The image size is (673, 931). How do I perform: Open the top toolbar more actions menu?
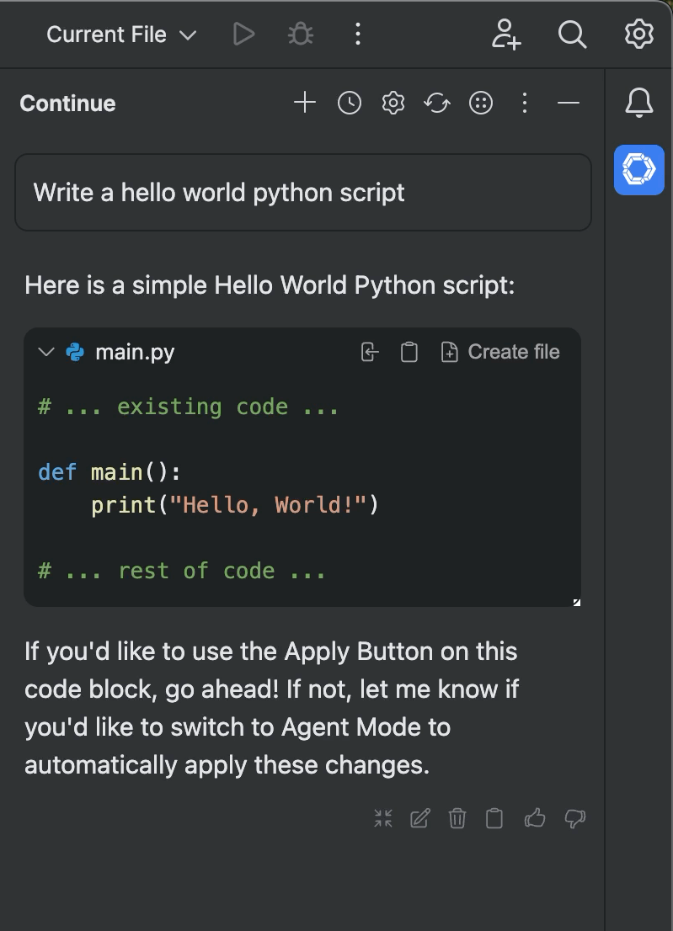358,35
